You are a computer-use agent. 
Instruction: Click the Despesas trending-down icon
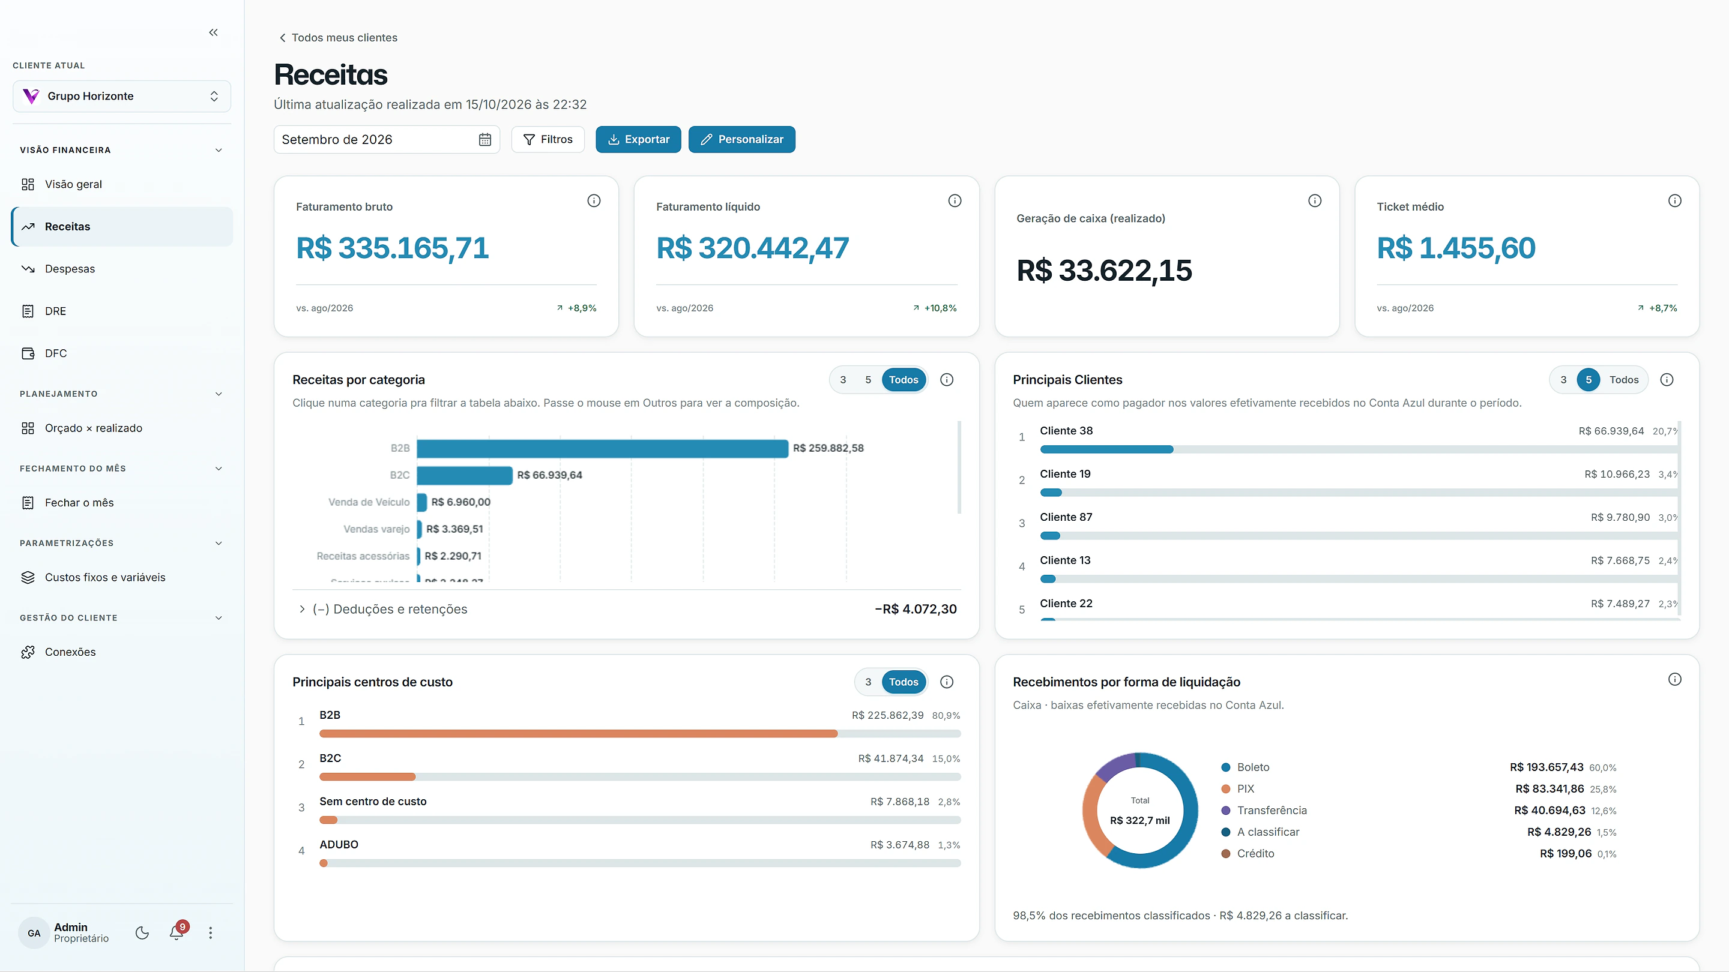pyautogui.click(x=28, y=269)
